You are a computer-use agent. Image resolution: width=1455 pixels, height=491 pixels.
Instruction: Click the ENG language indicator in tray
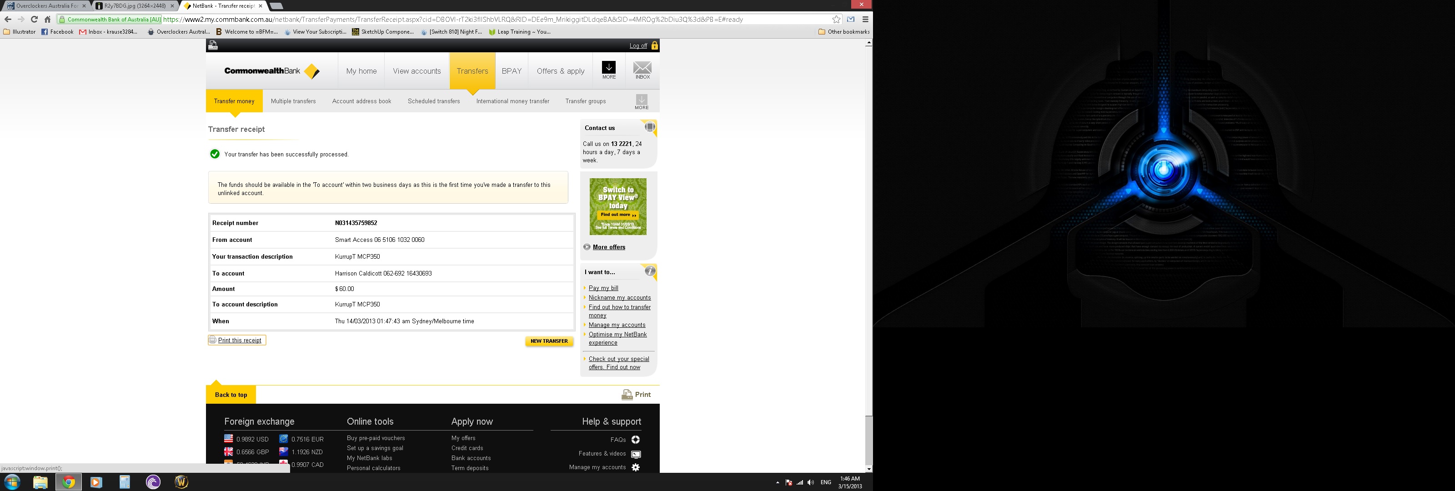(826, 482)
